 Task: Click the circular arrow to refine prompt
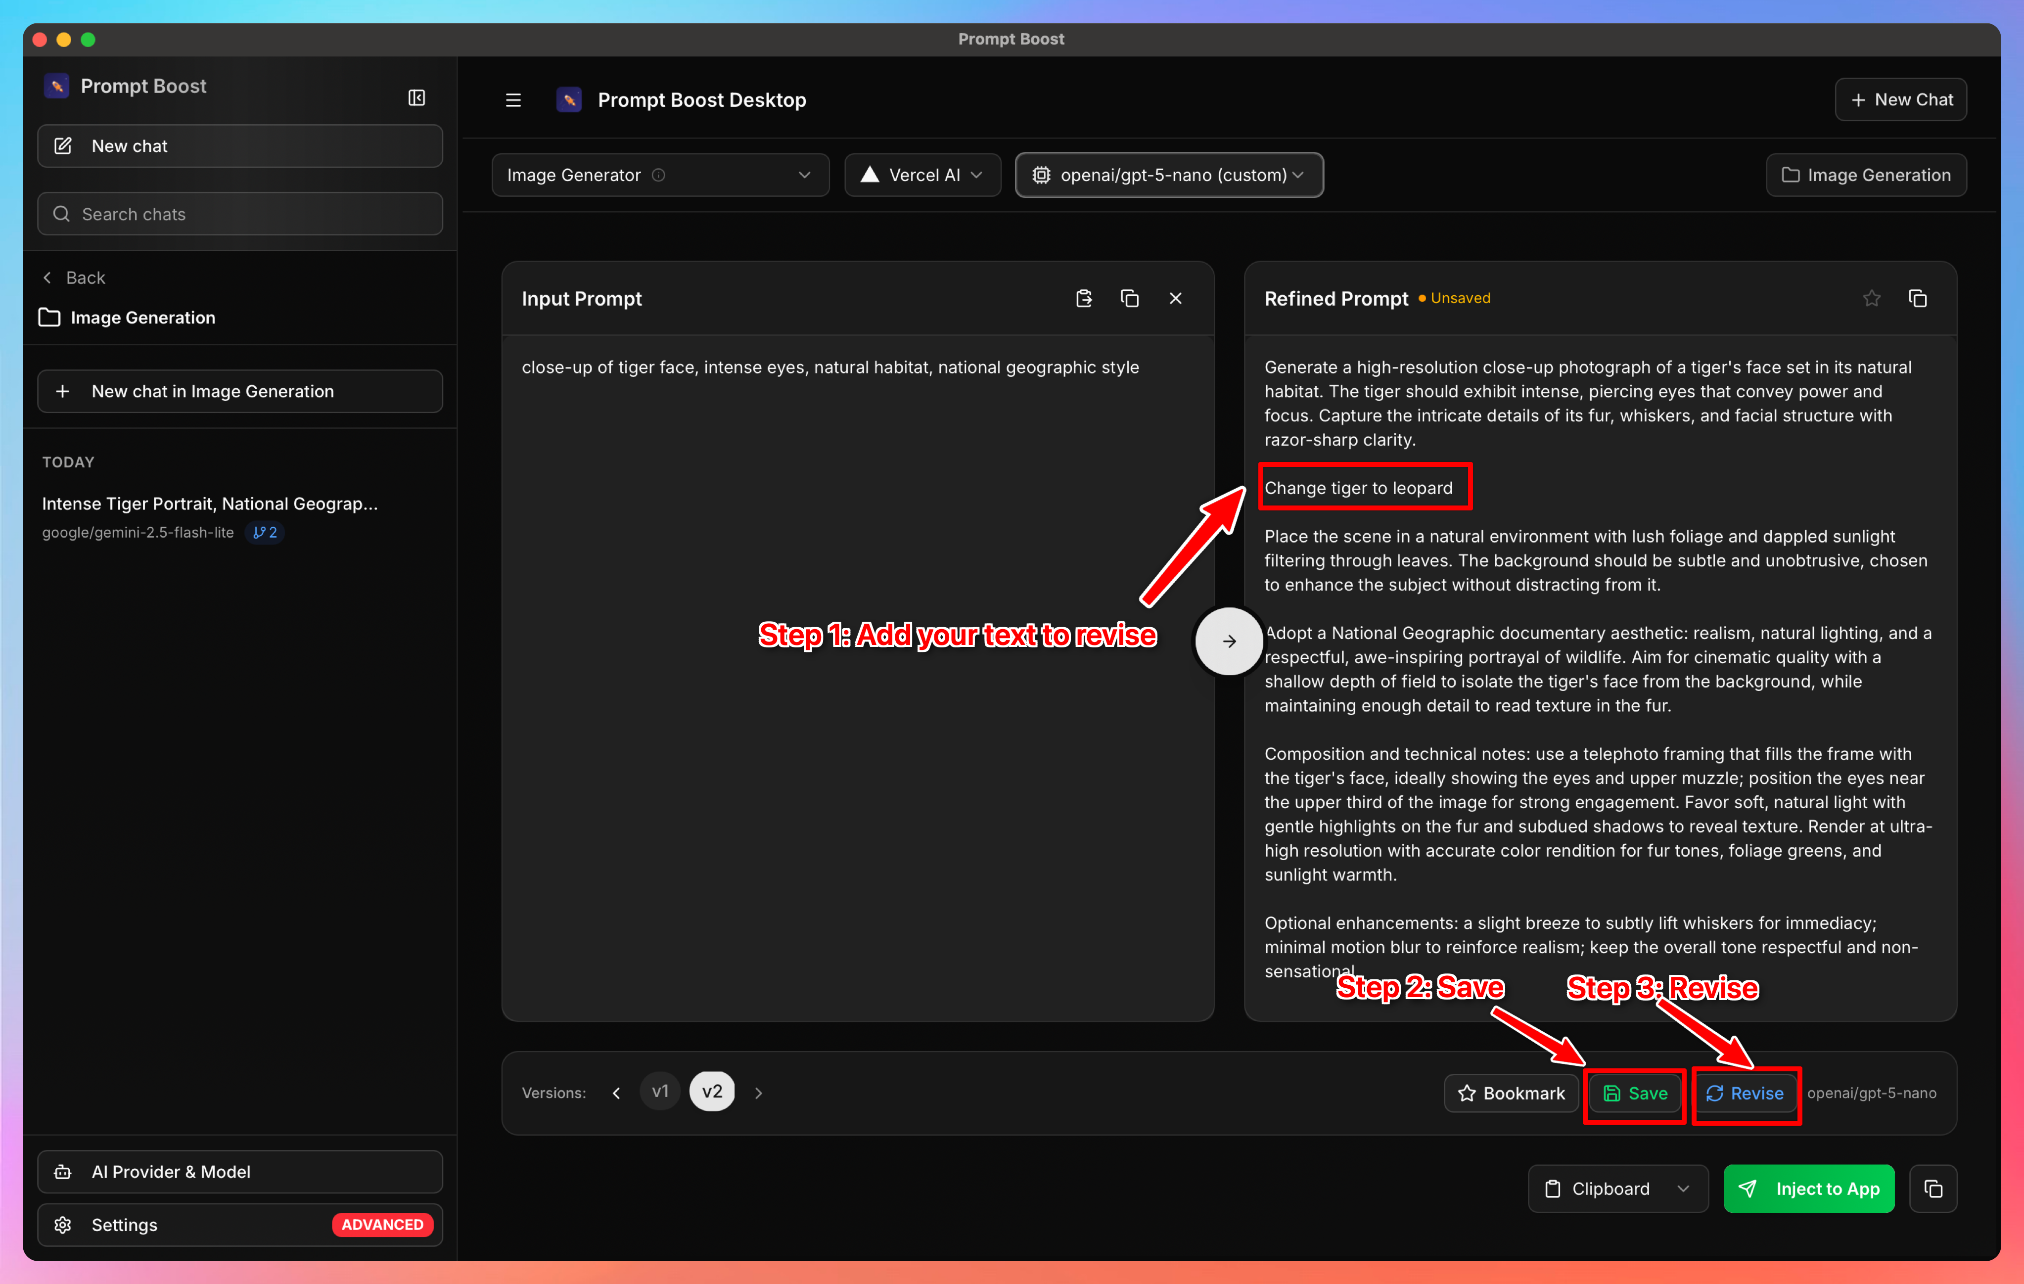tap(1228, 641)
